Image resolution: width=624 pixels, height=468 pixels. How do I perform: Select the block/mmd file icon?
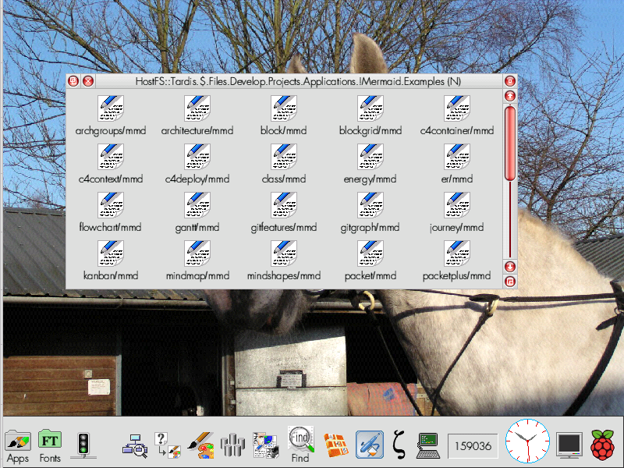[x=284, y=108]
